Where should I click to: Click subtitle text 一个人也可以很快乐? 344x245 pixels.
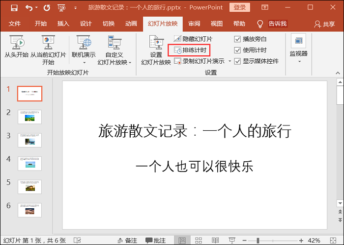coord(195,166)
